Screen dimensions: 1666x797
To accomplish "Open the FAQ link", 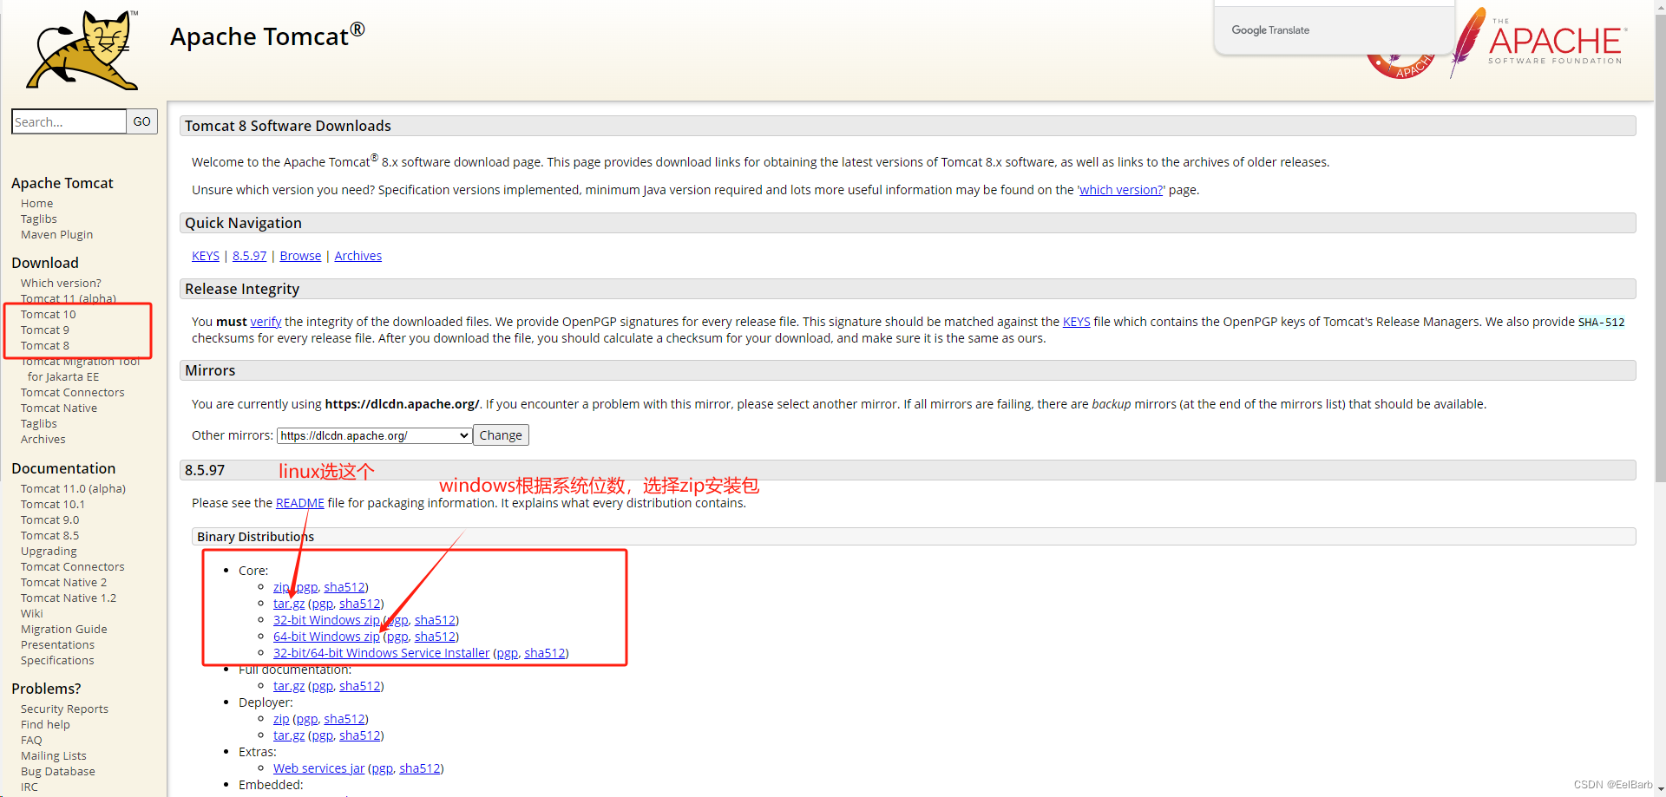I will [x=31, y=740].
